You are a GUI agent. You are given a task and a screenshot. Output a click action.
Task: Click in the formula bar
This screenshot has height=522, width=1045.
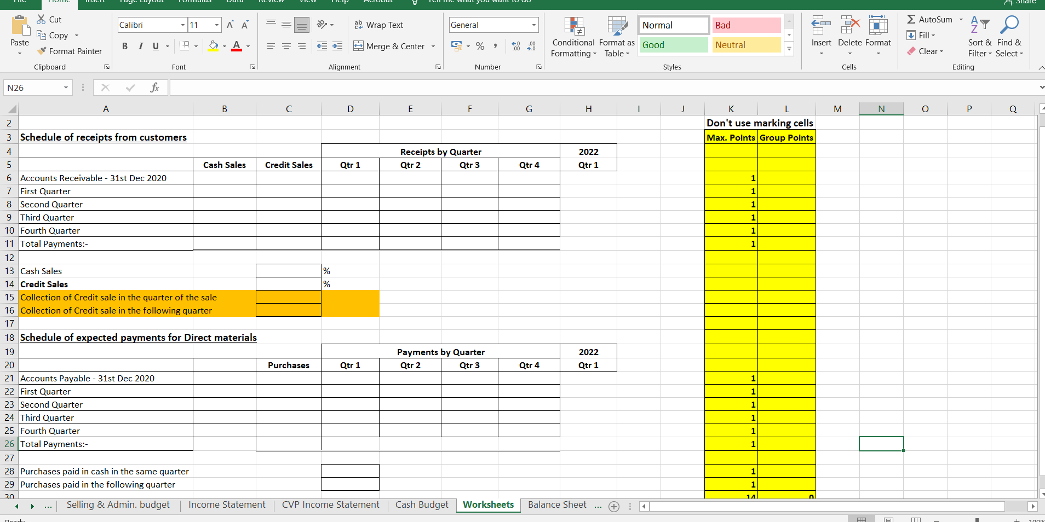tap(602, 88)
